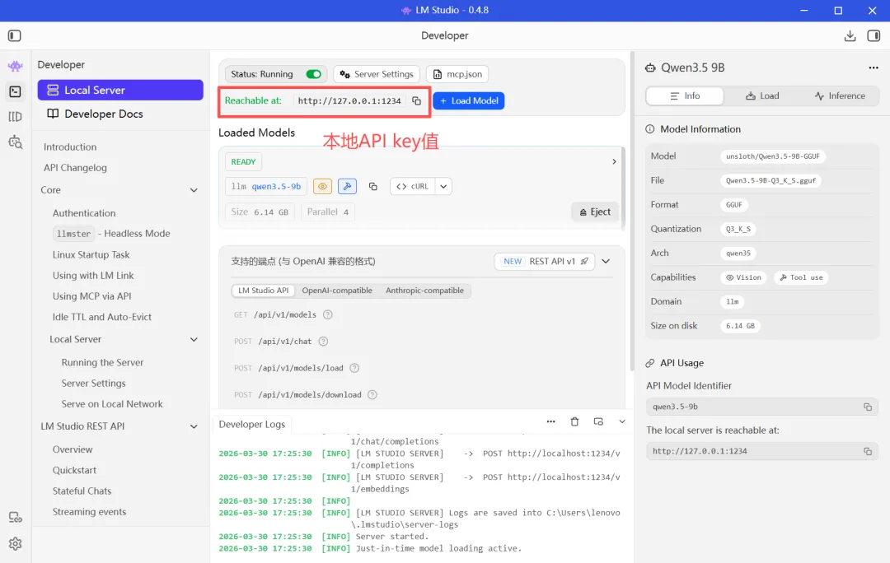Copy the Reachable at server address

coord(417,101)
